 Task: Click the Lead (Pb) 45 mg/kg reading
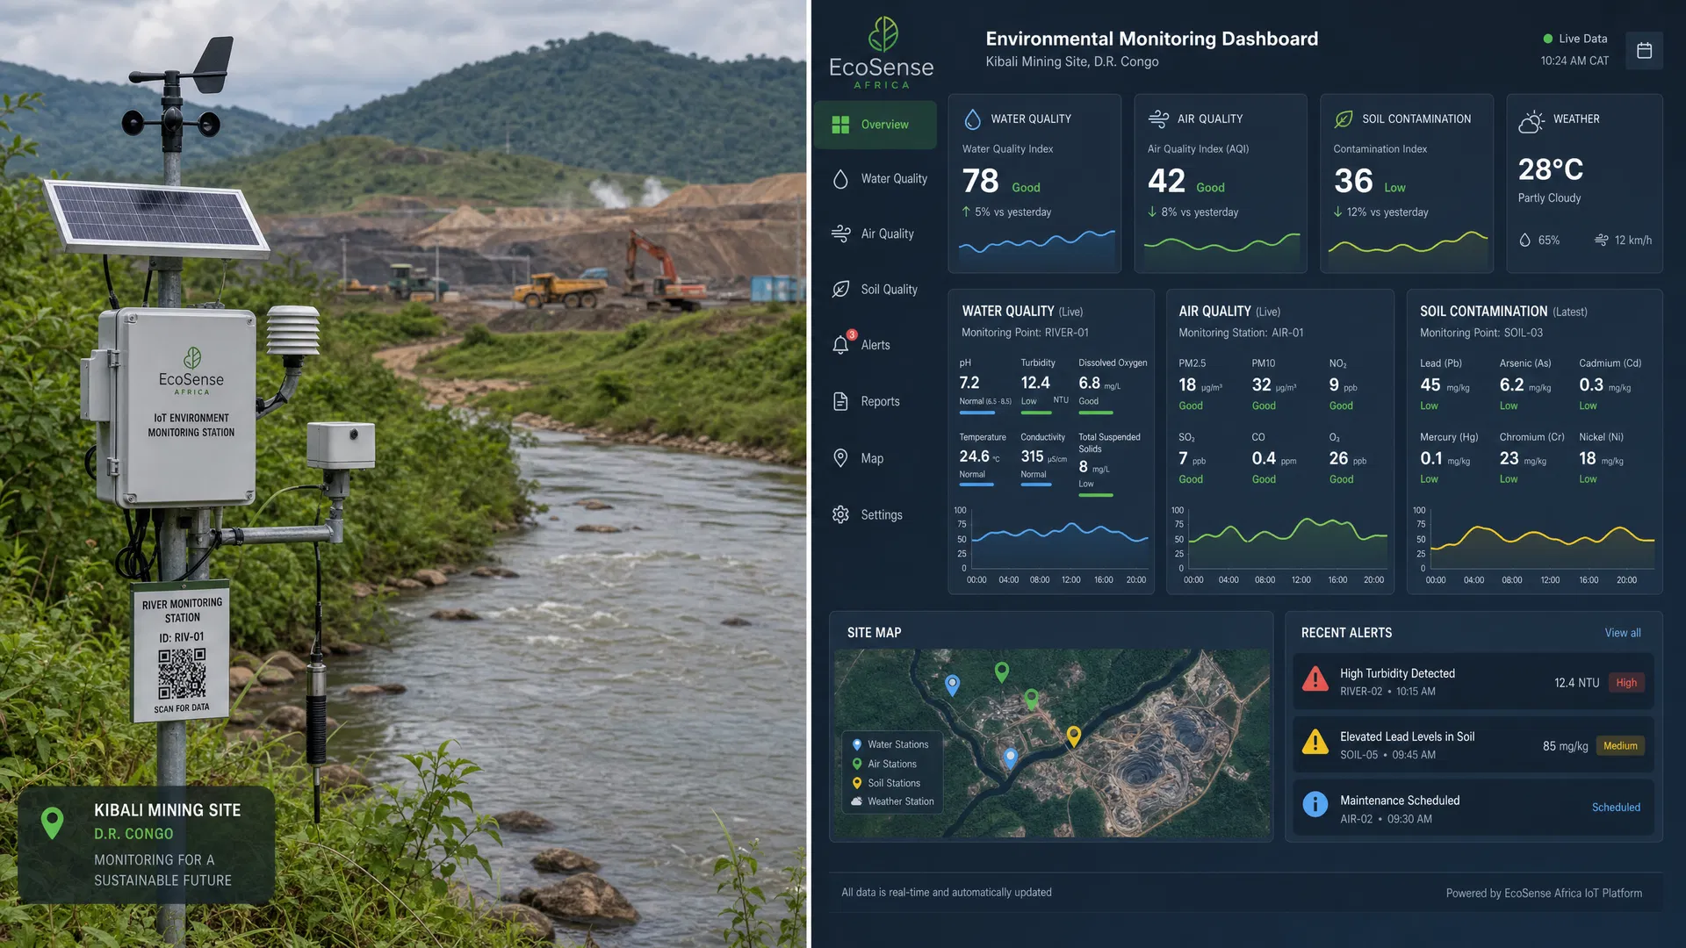pyautogui.click(x=1445, y=385)
